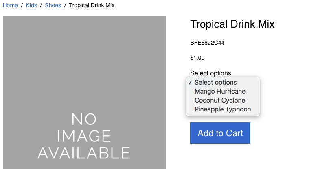Pick the Pineapple Typhoon option
The height and width of the screenshot is (169, 331).
223,109
